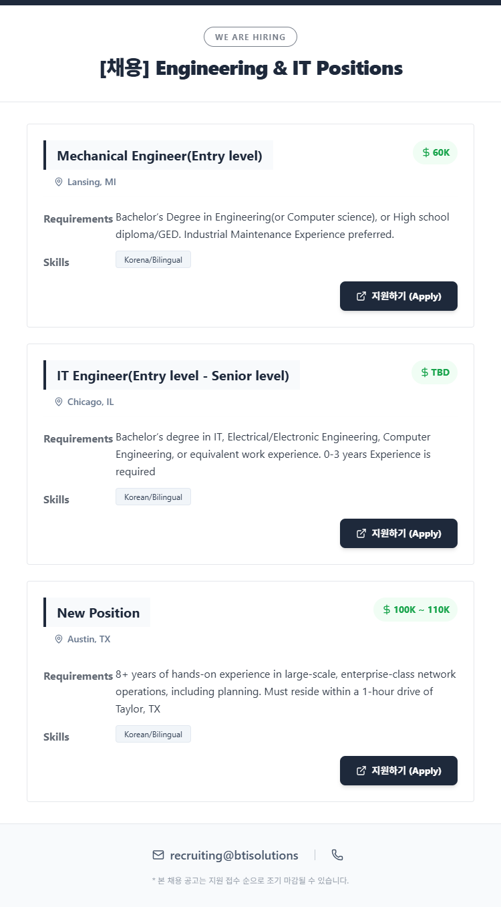This screenshot has height=907, width=501.
Task: Click the external link icon on New Position's Apply button
Action: click(361, 771)
